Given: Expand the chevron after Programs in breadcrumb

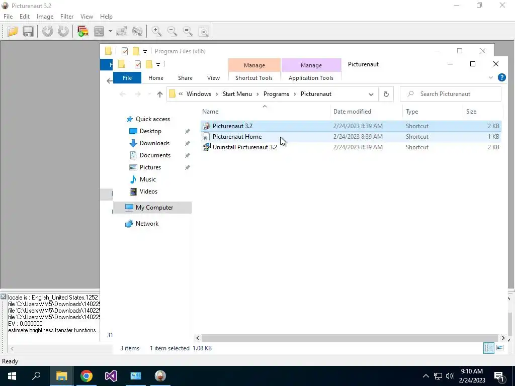Looking at the screenshot, I should [295, 94].
